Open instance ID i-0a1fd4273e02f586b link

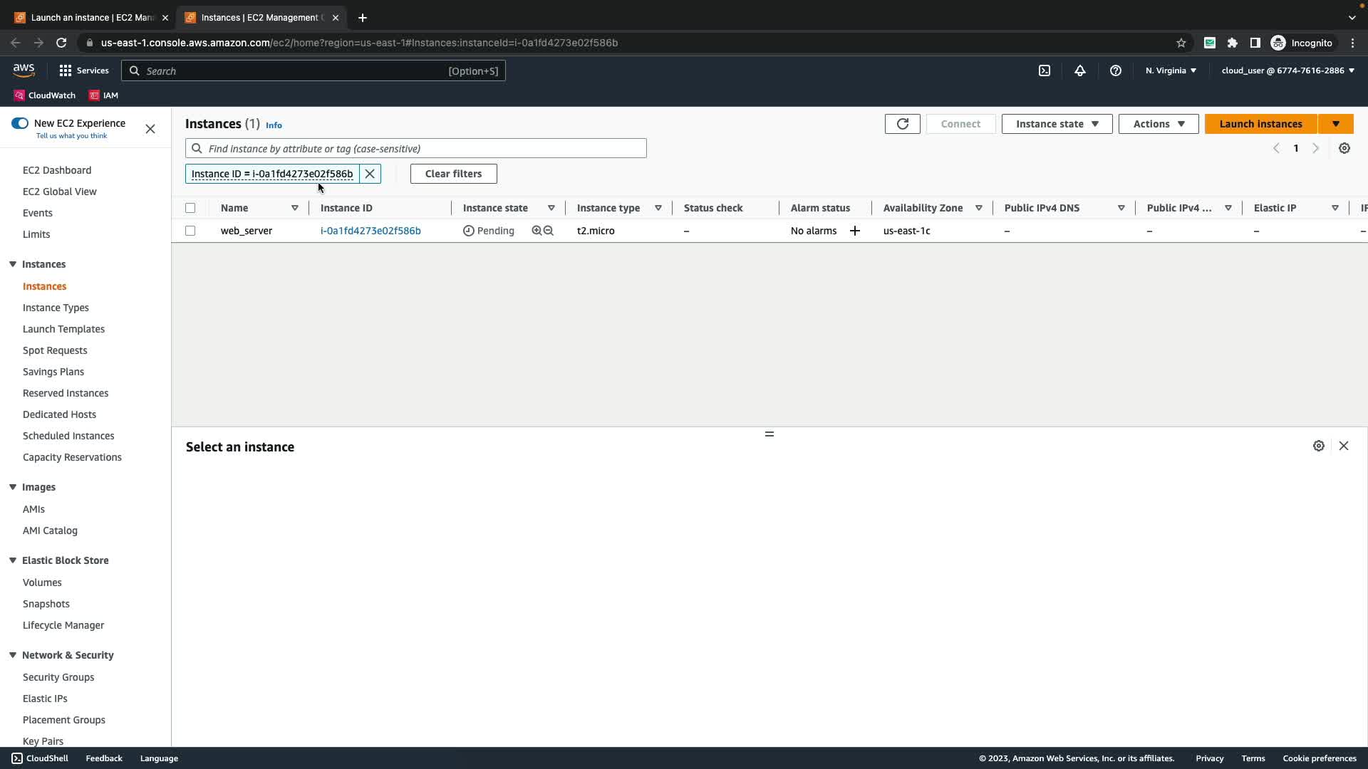click(370, 231)
